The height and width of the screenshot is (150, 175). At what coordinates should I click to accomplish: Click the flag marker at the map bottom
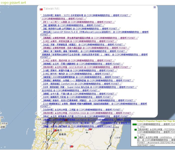tap(71, 146)
